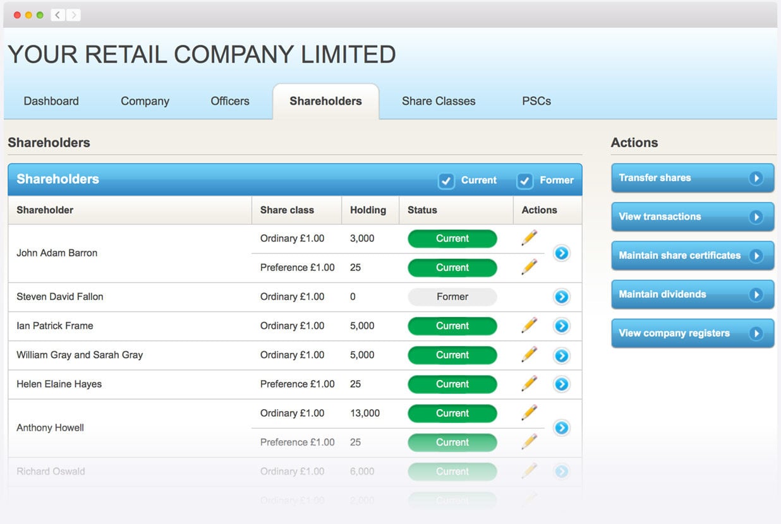Open details arrow for Anthony Howell

coord(561,427)
